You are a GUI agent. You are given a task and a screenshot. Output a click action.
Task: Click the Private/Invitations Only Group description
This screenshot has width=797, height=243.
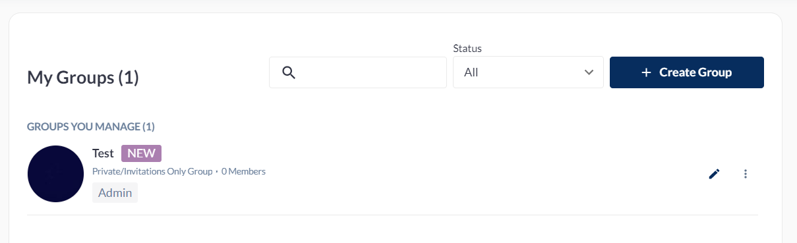(152, 171)
